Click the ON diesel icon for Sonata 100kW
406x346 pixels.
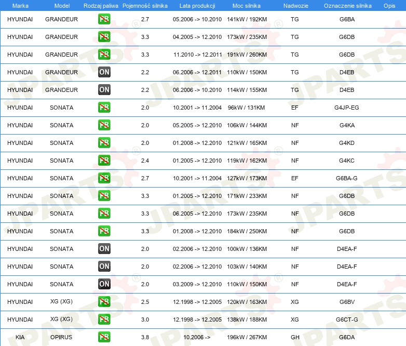point(104,248)
